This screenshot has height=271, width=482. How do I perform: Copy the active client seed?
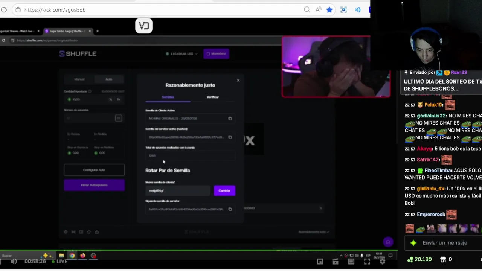tap(230, 119)
